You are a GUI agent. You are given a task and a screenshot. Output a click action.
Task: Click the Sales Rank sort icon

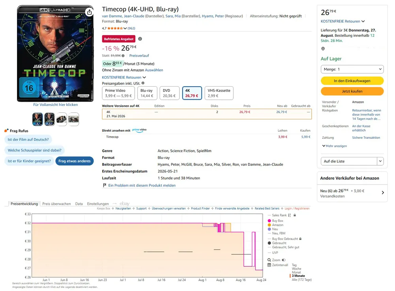(290, 215)
